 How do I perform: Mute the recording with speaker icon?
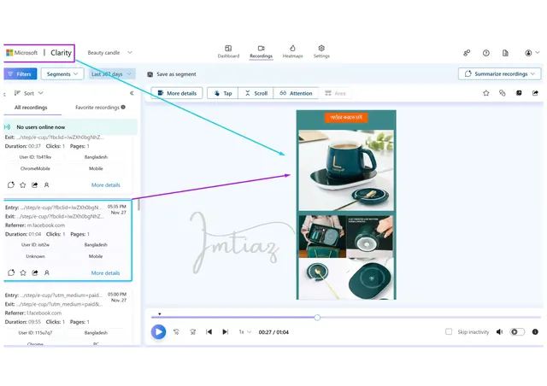pos(499,331)
